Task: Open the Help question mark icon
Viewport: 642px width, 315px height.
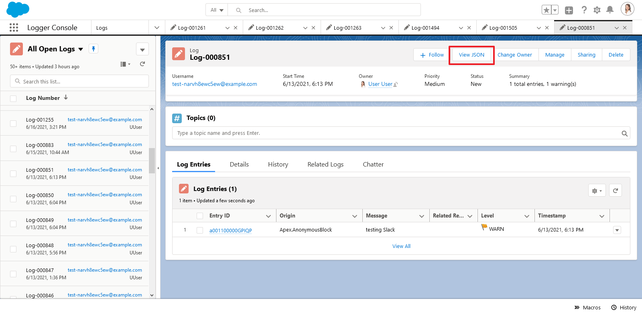Action: click(584, 10)
